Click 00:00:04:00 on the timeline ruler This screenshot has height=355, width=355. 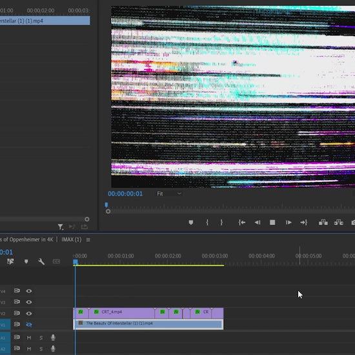click(261, 256)
